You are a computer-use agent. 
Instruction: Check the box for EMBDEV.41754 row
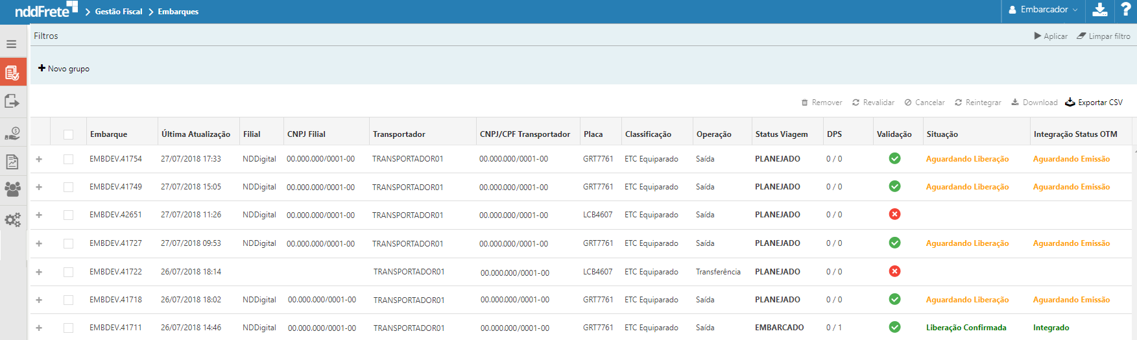(x=68, y=159)
